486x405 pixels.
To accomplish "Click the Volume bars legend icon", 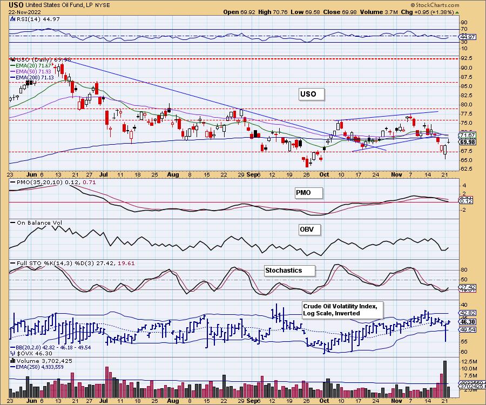I will [x=13, y=361].
